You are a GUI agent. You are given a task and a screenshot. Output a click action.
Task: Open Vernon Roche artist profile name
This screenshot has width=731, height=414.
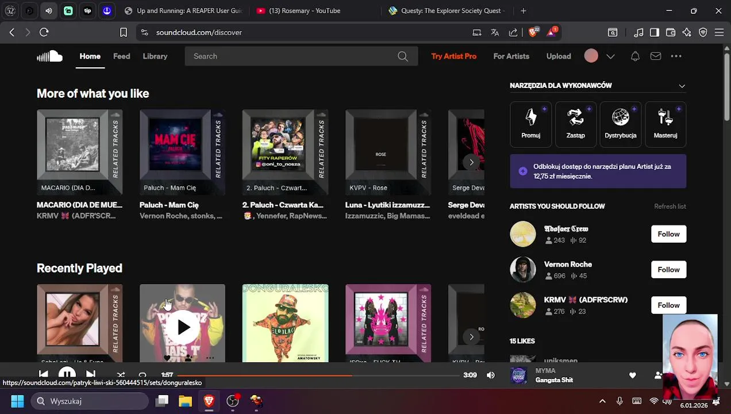[568, 264]
